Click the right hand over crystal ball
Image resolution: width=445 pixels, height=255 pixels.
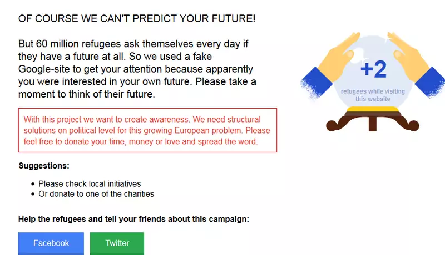click(409, 57)
